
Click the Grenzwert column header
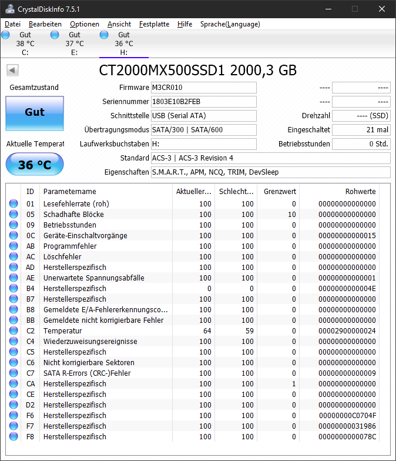click(x=278, y=192)
